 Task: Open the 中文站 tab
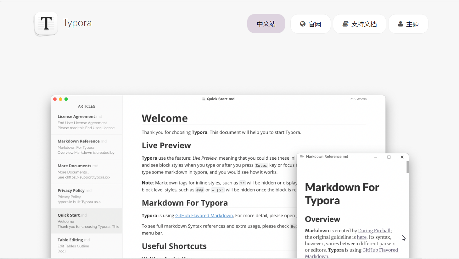point(266,24)
